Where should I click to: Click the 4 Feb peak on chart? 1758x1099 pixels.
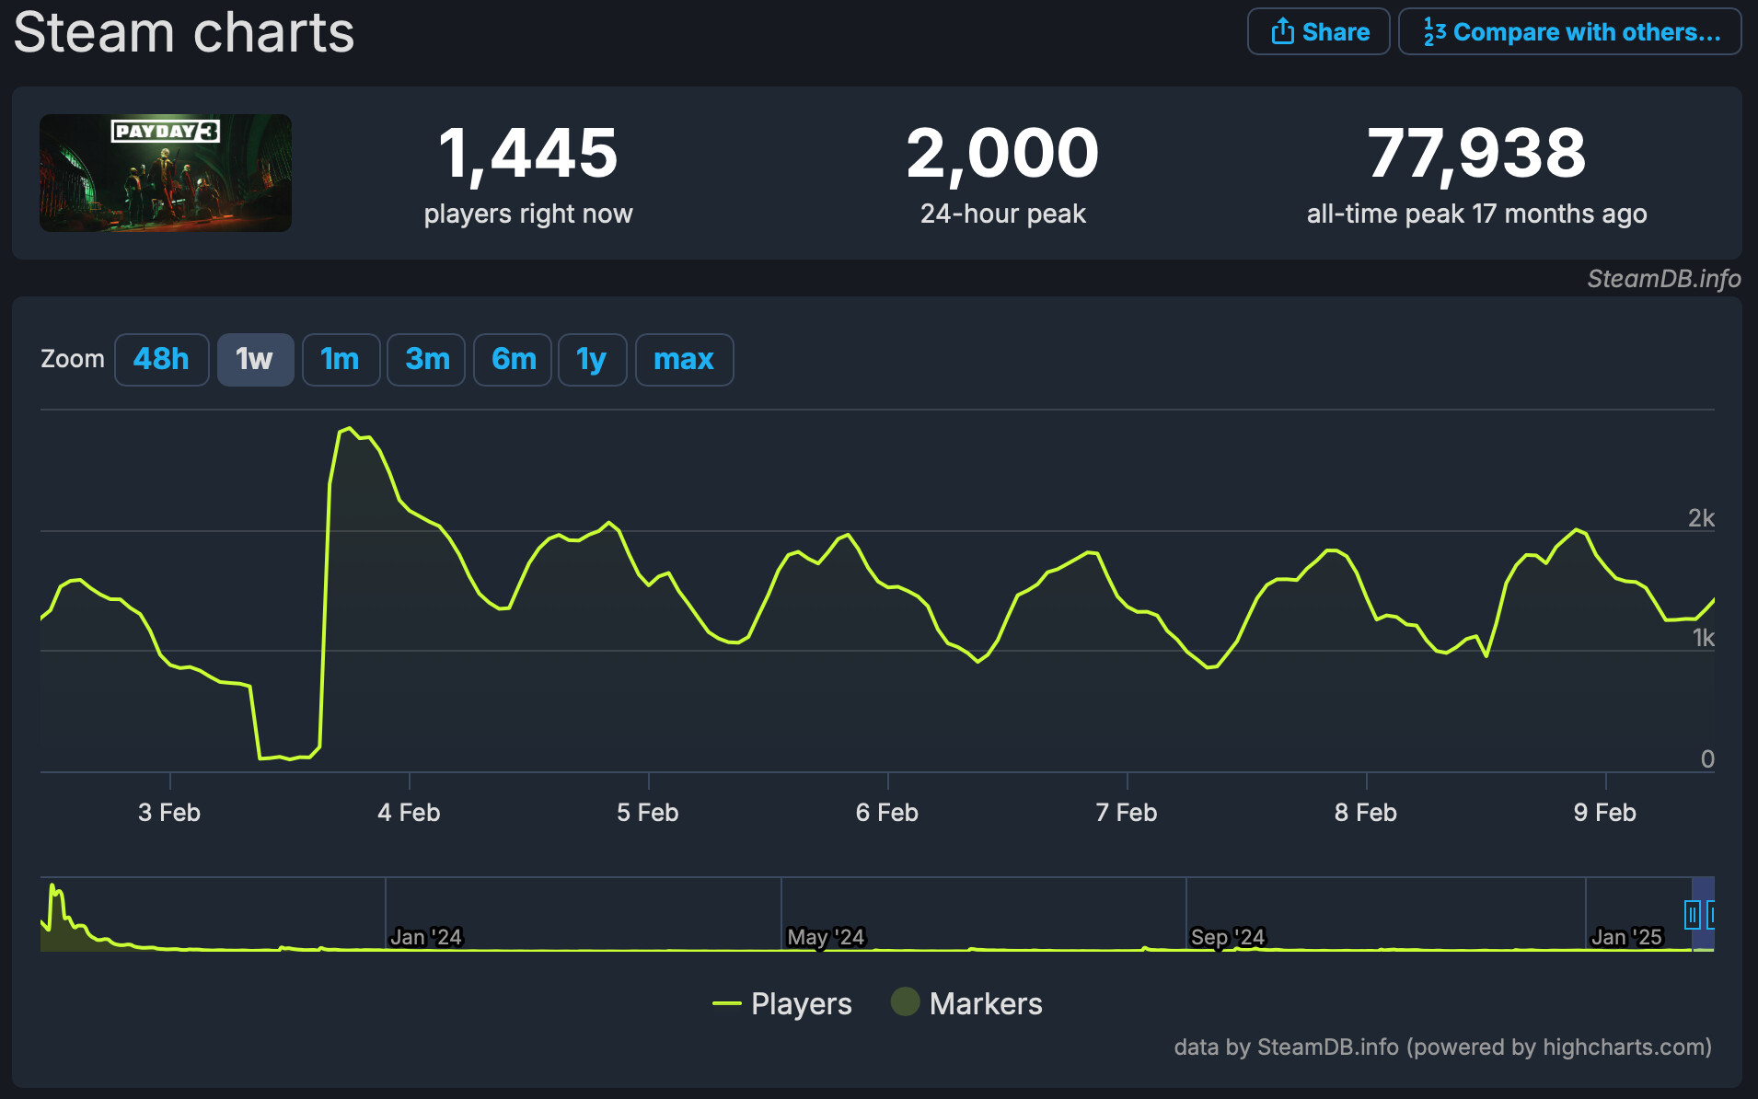pyautogui.click(x=348, y=429)
